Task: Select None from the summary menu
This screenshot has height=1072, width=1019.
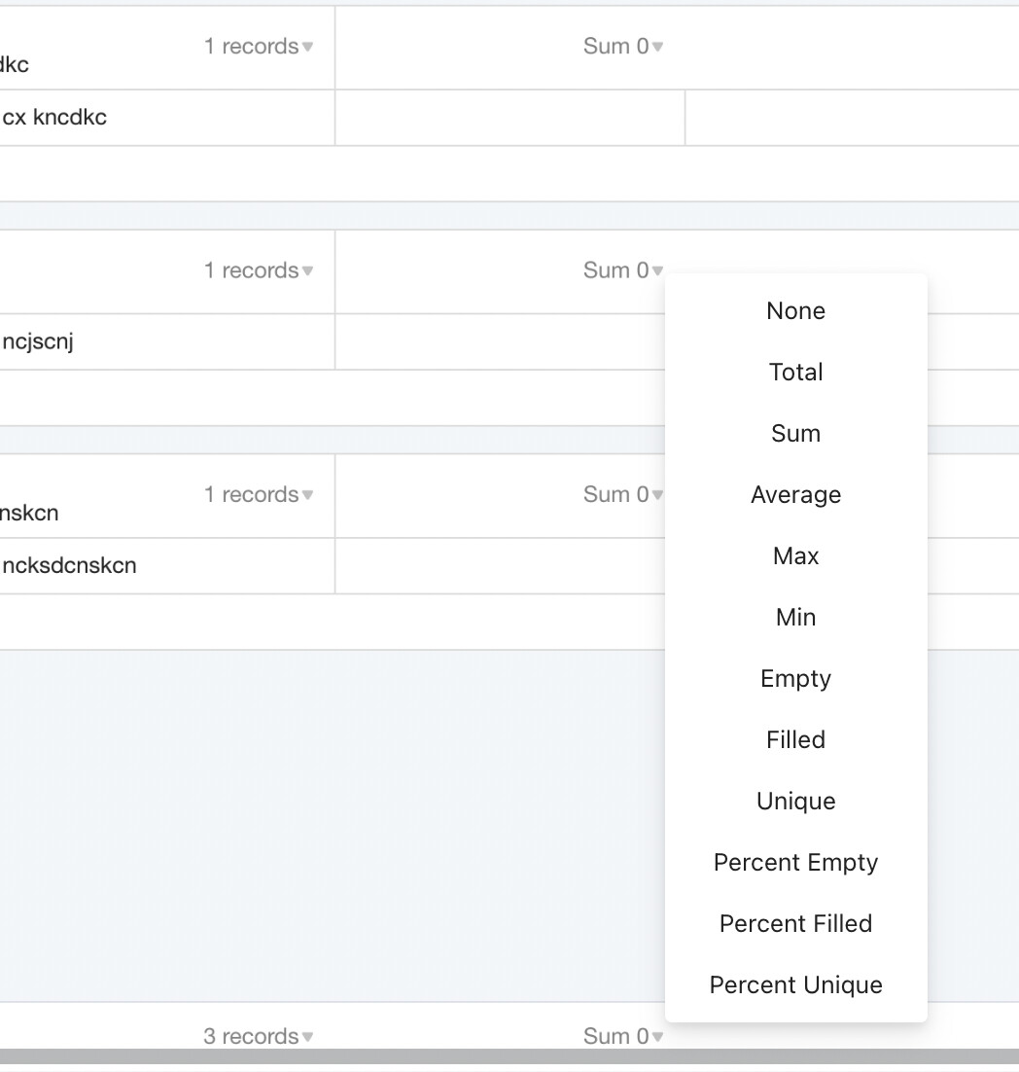Action: (795, 311)
